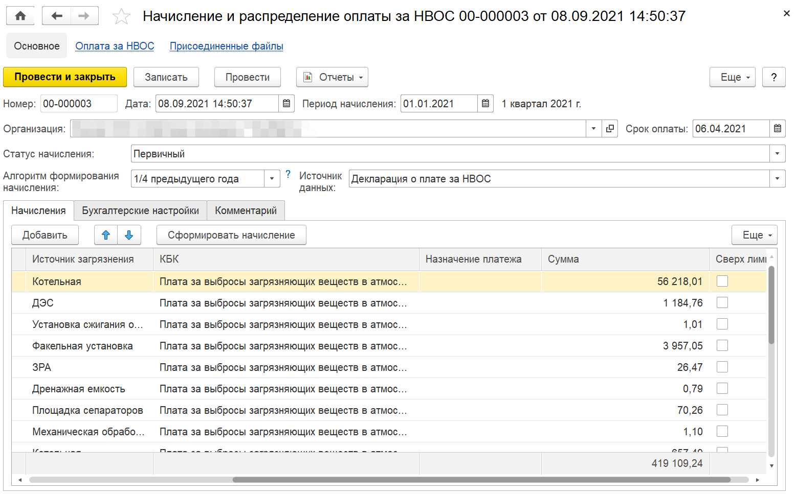Focus the Срок оплаты field
Viewport: 796px width, 494px height.
coord(731,129)
